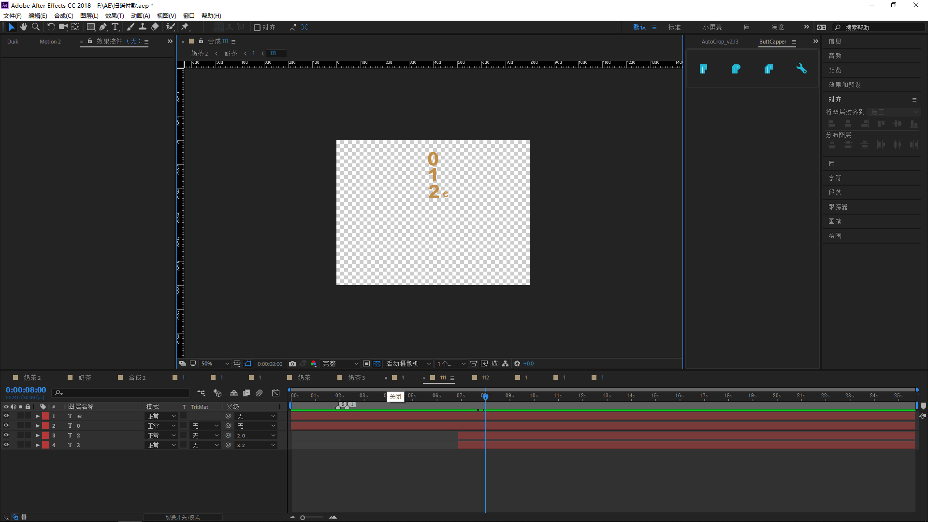928x522 pixels.
Task: Click the timeline zoom slider handle
Action: click(x=303, y=518)
